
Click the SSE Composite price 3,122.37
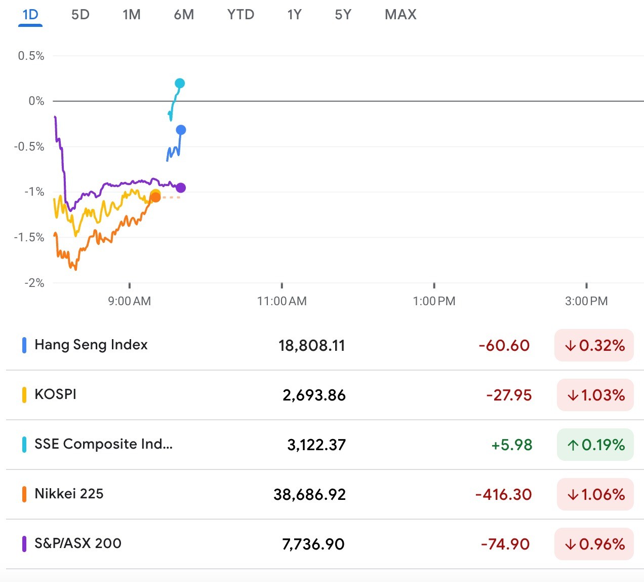point(316,445)
